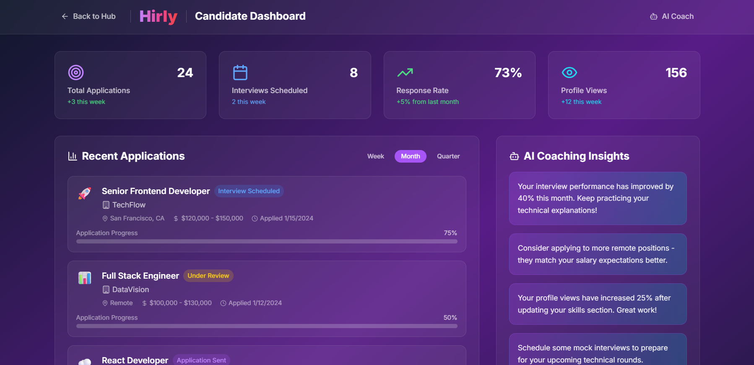Click the '+3 this week' text
This screenshot has height=365, width=754.
[x=86, y=102]
